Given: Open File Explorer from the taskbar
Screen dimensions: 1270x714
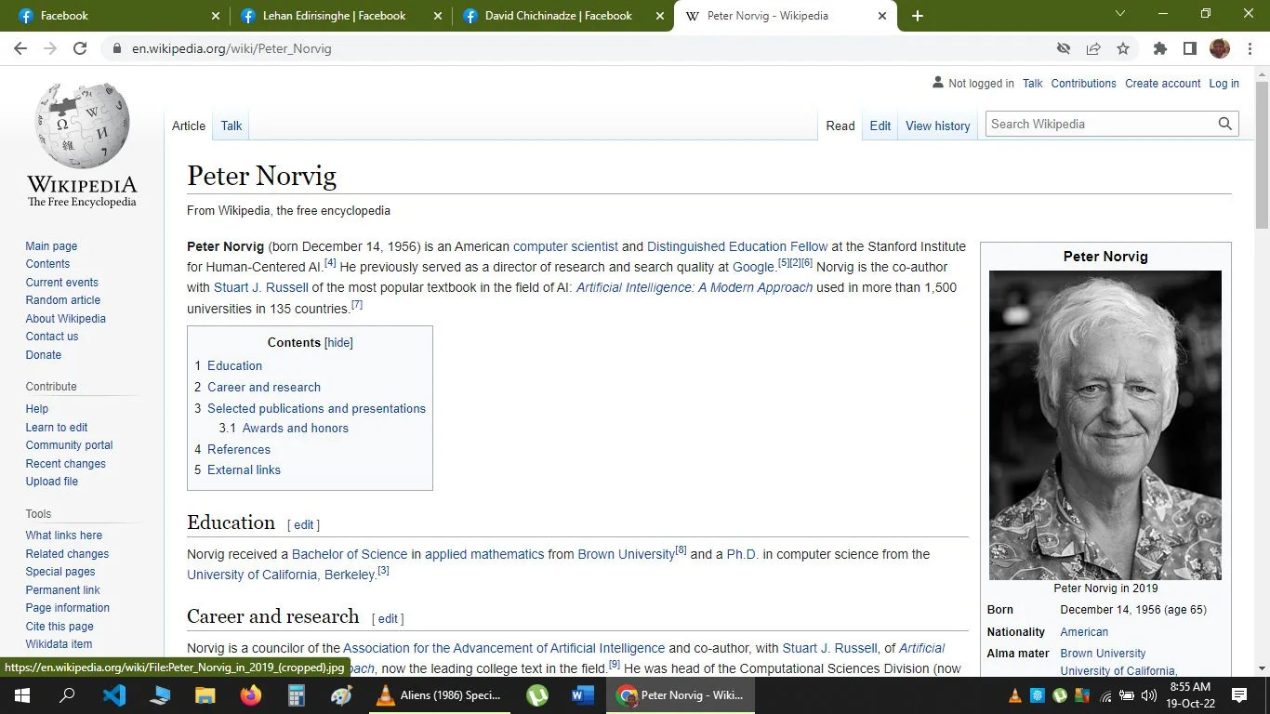Looking at the screenshot, I should (x=205, y=695).
